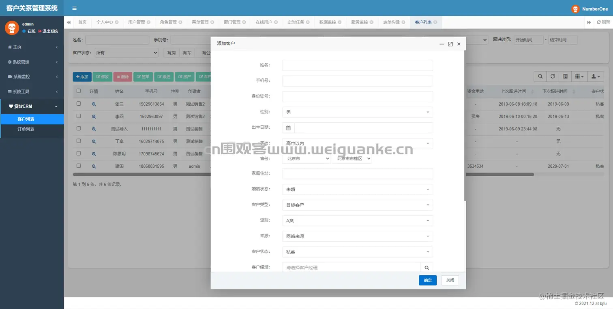Switch to the 定时任务 tab

[298, 22]
